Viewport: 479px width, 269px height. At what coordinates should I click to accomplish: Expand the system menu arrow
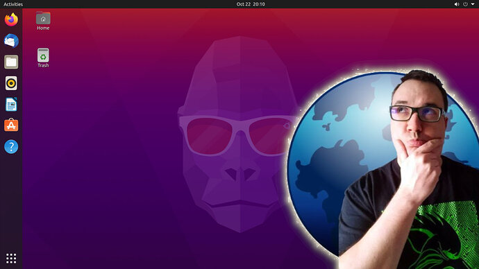[x=473, y=4]
